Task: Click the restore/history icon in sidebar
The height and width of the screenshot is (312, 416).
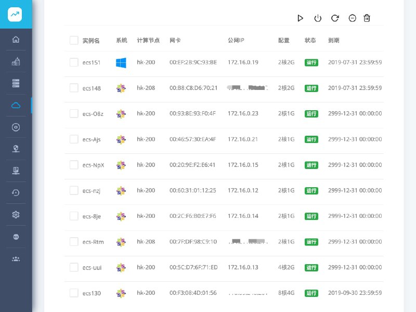Action: click(16, 192)
